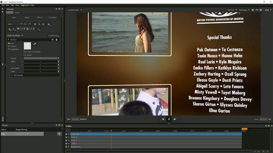Open the 100% zoom level dropdown
273x153 pixels.
coord(268,10)
